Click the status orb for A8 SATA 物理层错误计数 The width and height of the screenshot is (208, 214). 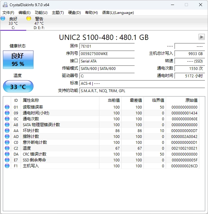7,125
